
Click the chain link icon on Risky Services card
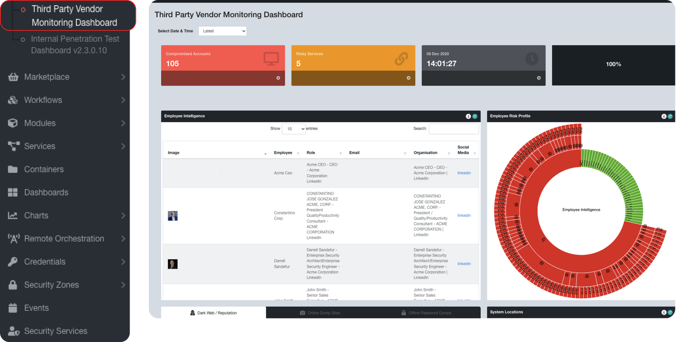[401, 59]
